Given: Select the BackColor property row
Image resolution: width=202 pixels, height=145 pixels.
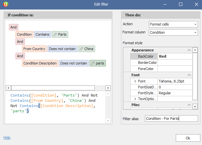Looking at the screenshot, I should pos(161,56).
